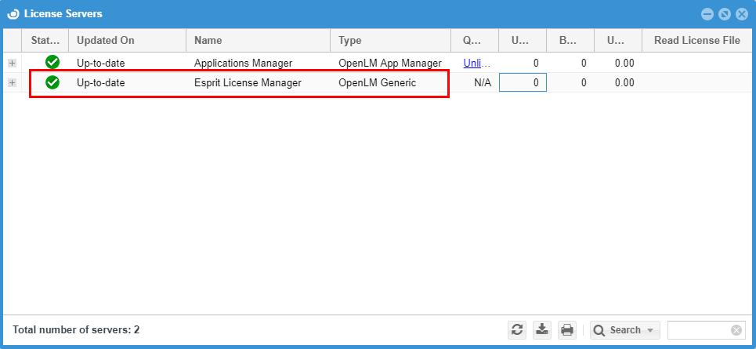Click the green status checkmark for Applications Manager
Image resolution: width=756 pixels, height=349 pixels.
tap(52, 63)
